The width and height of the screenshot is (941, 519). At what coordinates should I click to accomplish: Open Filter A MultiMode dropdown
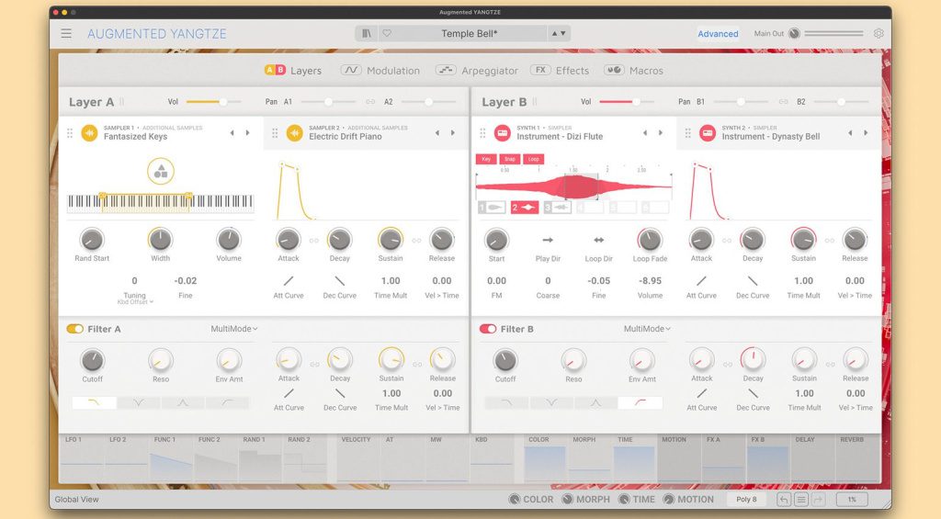pyautogui.click(x=233, y=329)
